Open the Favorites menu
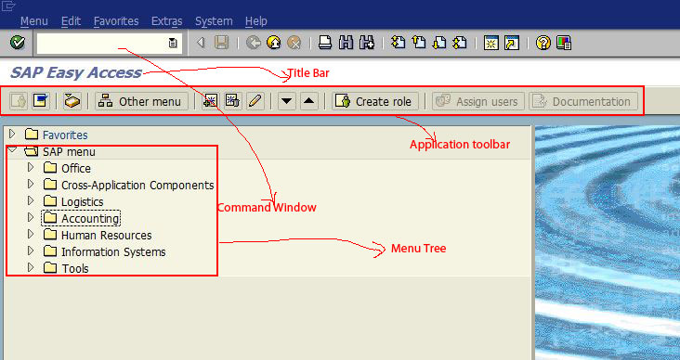Image resolution: width=680 pixels, height=360 pixels. pyautogui.click(x=116, y=20)
